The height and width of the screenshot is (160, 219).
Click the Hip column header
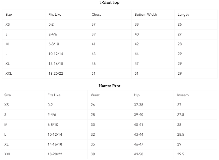click(137, 95)
